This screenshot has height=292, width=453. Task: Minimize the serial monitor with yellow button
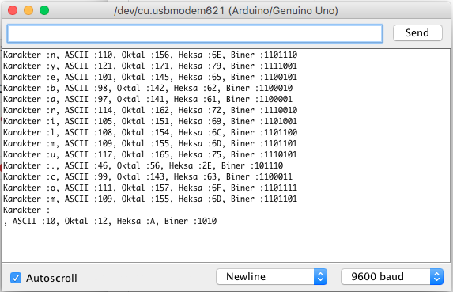(28, 11)
